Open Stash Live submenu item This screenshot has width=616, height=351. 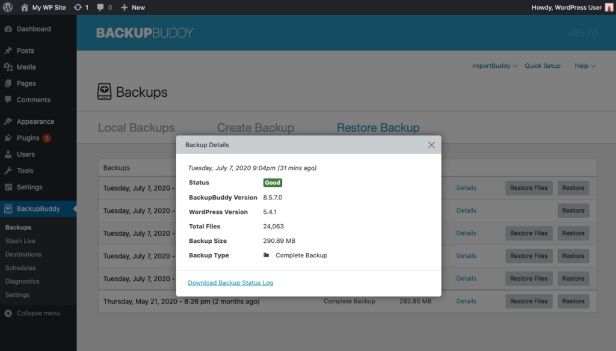pyautogui.click(x=20, y=240)
